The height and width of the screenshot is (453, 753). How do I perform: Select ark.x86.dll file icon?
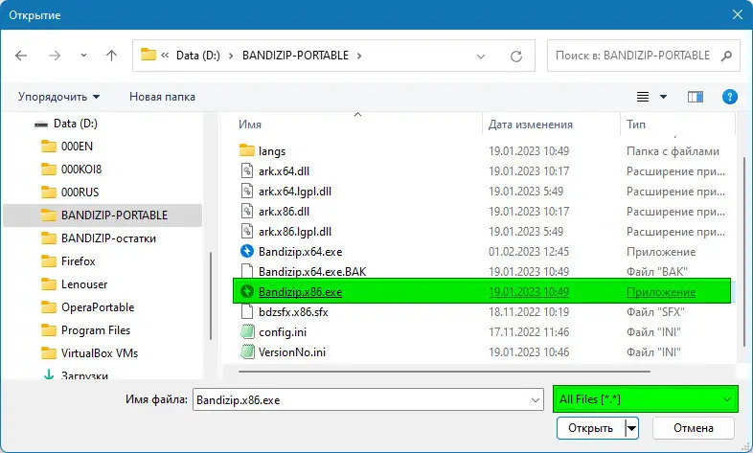(x=247, y=211)
